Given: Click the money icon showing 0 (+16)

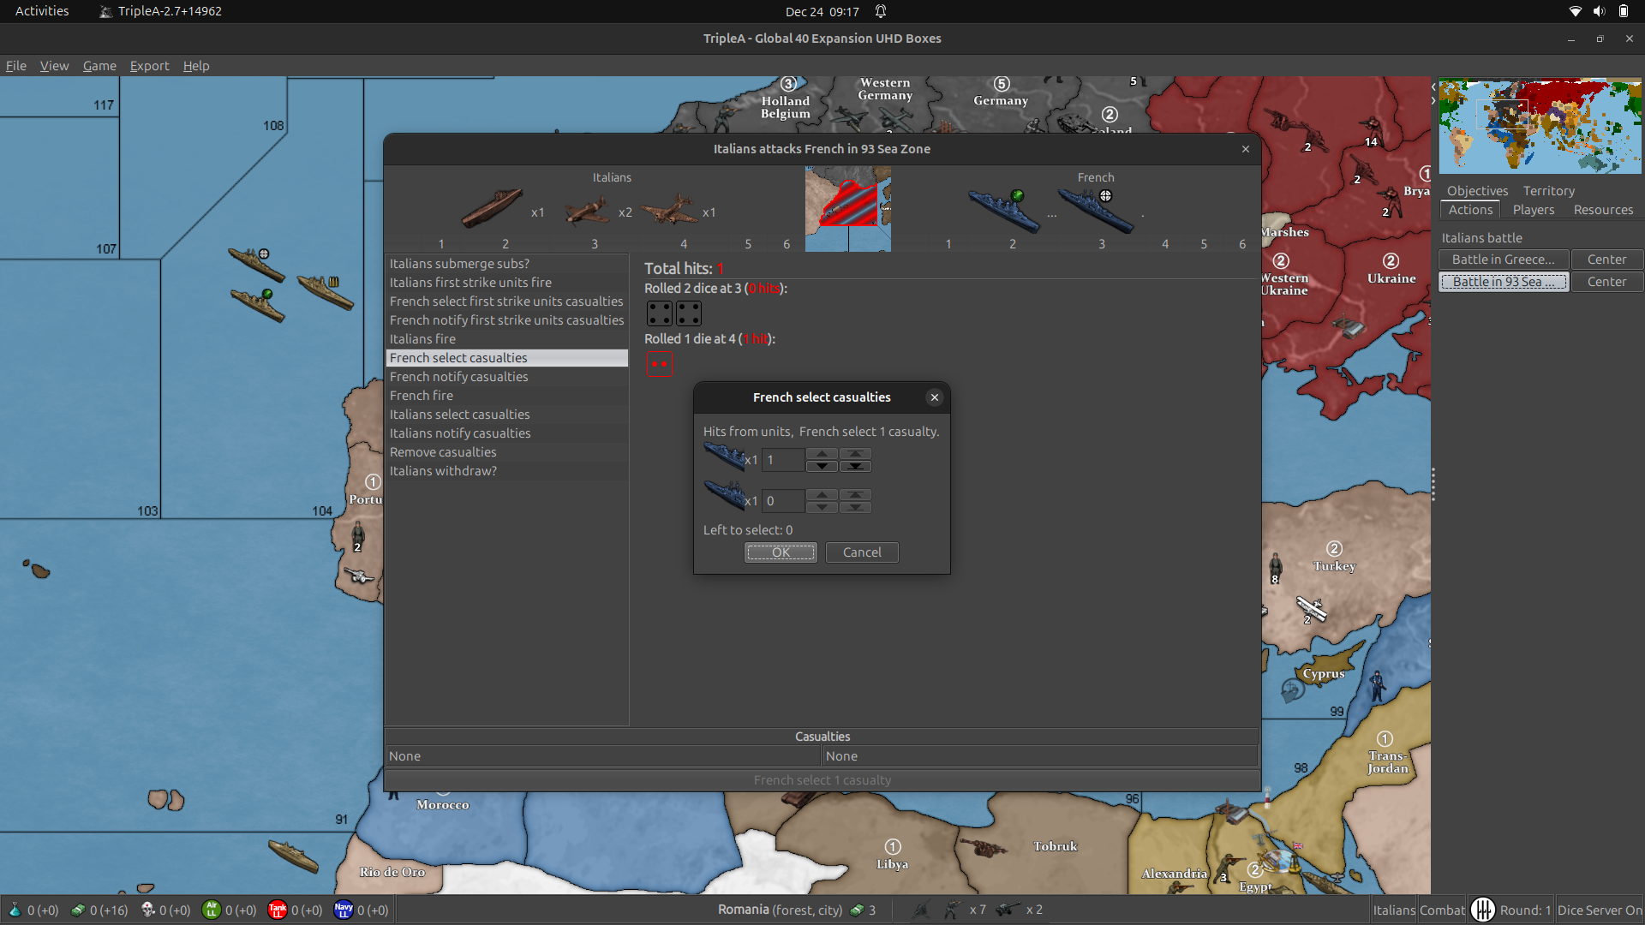Looking at the screenshot, I should [x=78, y=910].
